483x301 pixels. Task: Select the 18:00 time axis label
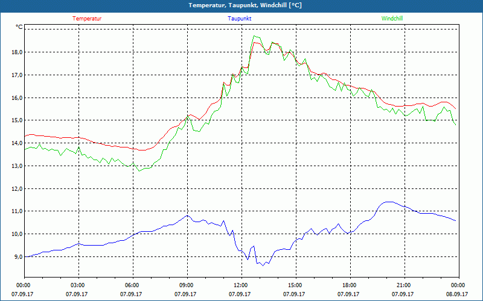coord(350,285)
